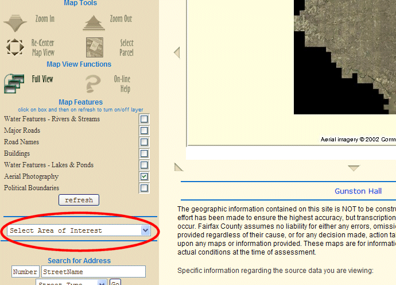Click the Select Parcel label
The height and width of the screenshot is (285, 396).
(126, 48)
